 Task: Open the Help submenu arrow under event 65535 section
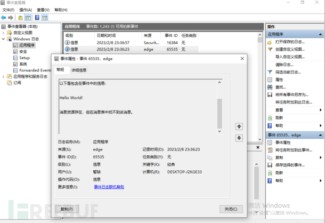(321, 181)
